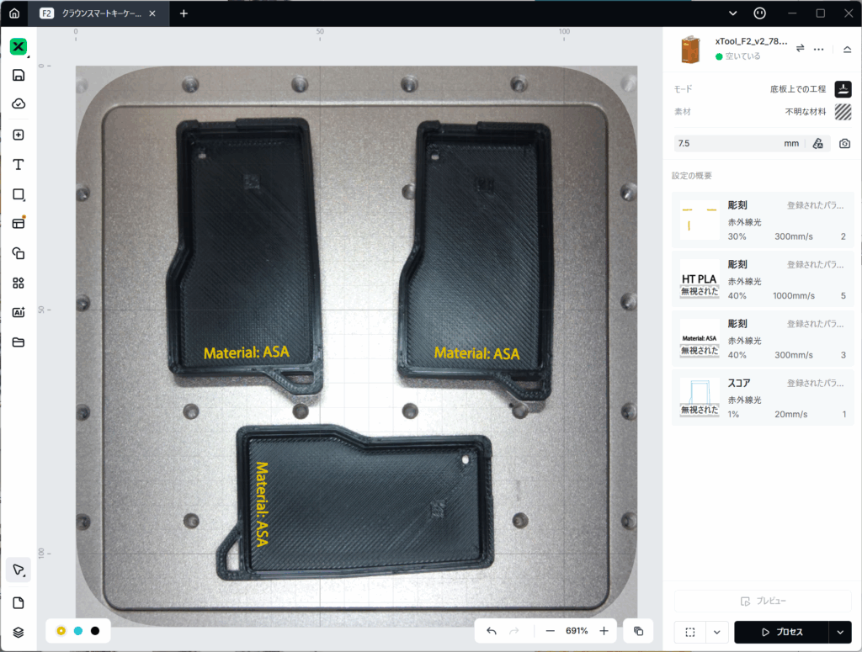
Task: Open the Layers panel icon
Action: pyautogui.click(x=19, y=632)
